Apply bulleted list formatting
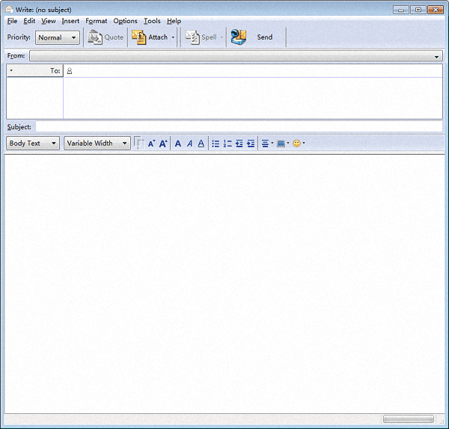Viewport: 449px width, 429px height. 216,143
